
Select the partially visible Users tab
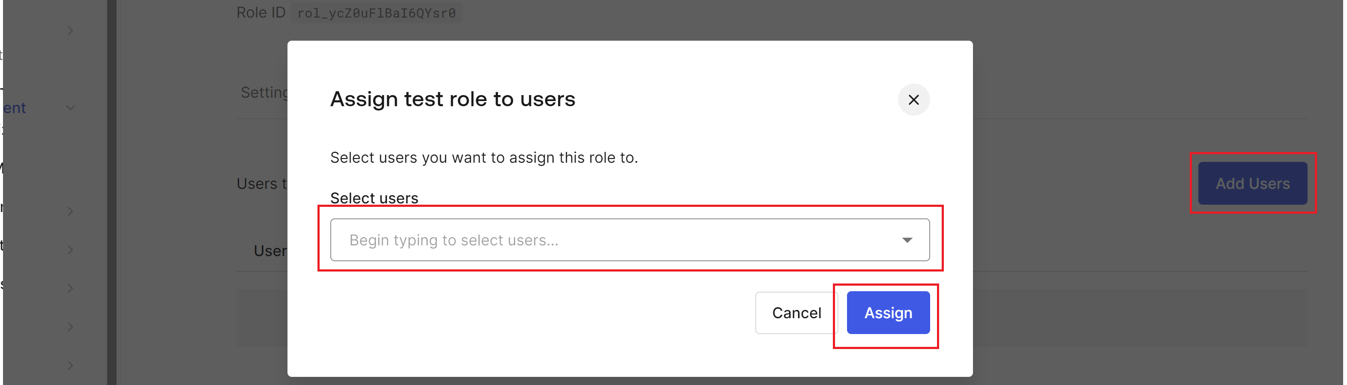[261, 184]
